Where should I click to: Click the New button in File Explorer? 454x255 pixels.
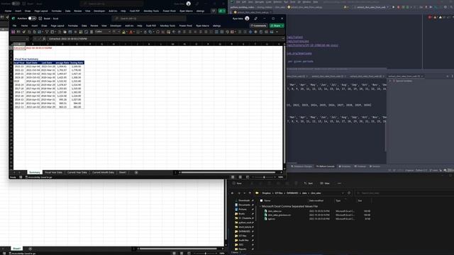[238, 183]
